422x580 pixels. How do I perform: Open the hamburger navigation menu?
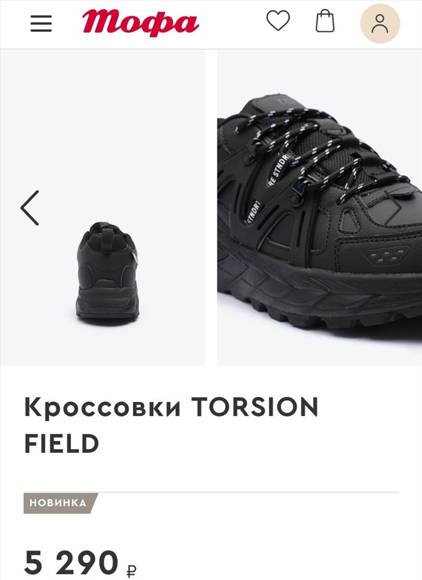click(x=41, y=23)
